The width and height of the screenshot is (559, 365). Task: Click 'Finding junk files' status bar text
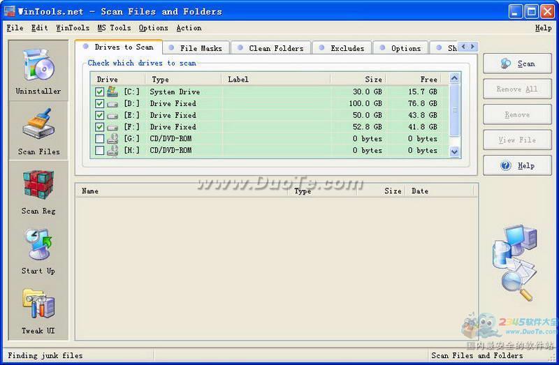[45, 355]
